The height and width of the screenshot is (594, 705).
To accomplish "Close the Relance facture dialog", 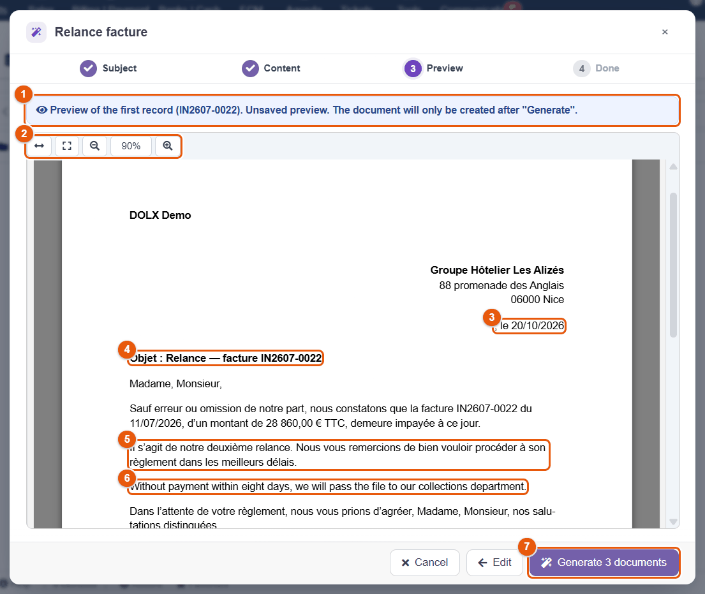I will 665,32.
